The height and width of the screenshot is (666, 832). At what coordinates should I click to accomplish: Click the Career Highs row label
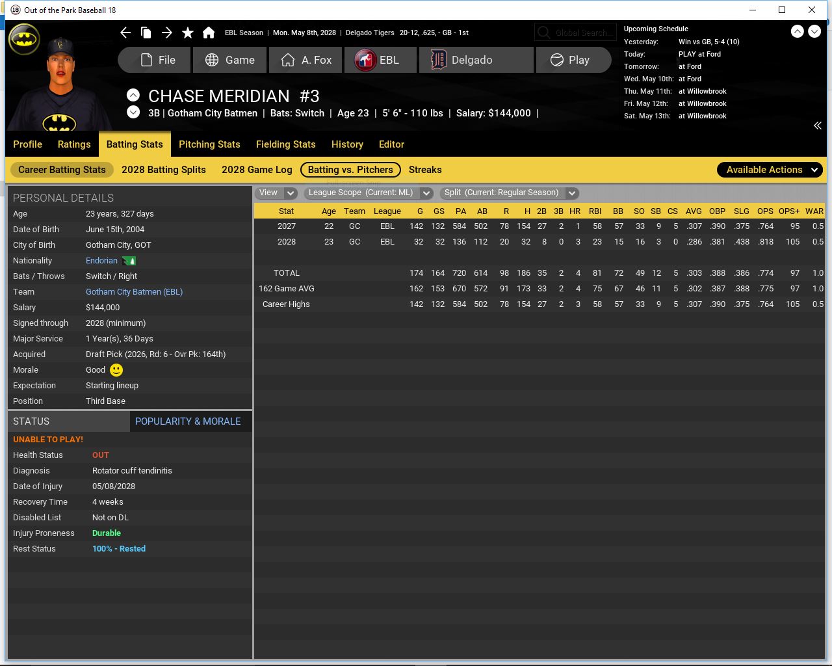click(x=286, y=304)
